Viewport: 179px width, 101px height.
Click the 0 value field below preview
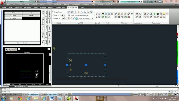[x=6, y=84]
